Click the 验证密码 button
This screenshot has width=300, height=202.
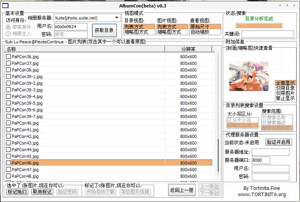tap(67, 192)
